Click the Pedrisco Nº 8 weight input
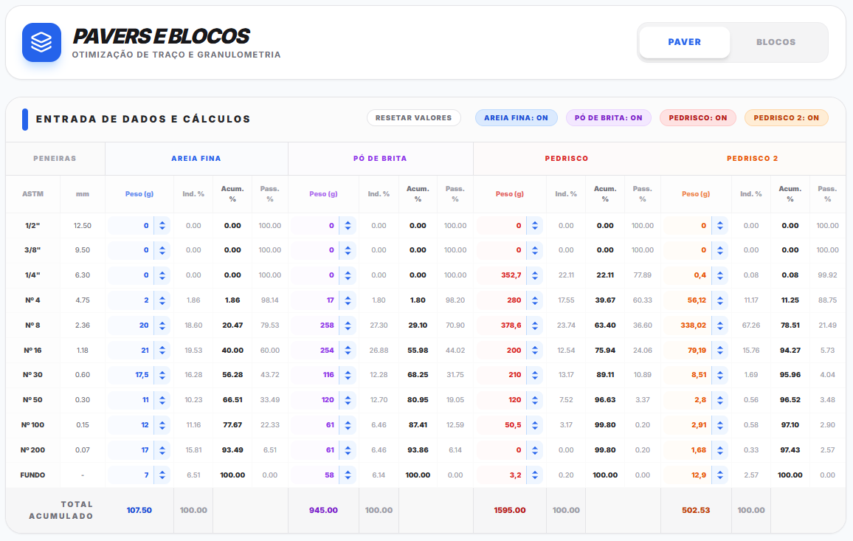The image size is (853, 541). (x=500, y=325)
